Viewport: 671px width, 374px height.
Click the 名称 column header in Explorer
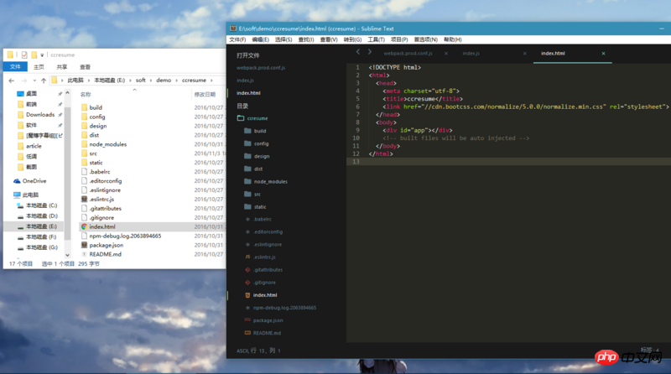86,94
